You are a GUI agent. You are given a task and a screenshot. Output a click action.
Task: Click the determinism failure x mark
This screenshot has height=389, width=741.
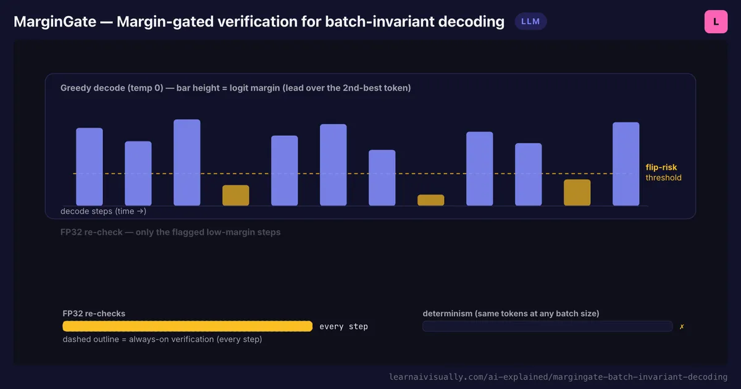tap(682, 327)
